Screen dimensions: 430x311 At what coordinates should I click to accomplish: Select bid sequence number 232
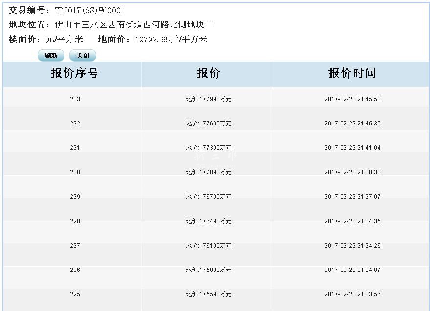click(75, 124)
